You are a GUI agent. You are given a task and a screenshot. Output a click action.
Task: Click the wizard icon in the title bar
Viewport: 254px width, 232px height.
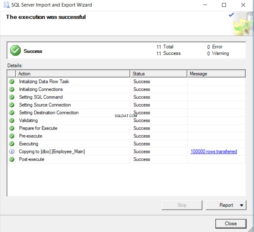pos(6,5)
